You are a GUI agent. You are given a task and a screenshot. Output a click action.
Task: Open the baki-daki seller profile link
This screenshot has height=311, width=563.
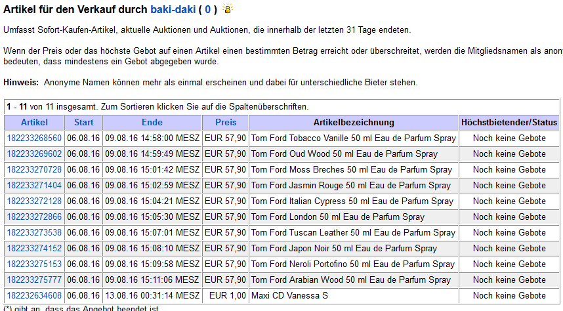(173, 9)
